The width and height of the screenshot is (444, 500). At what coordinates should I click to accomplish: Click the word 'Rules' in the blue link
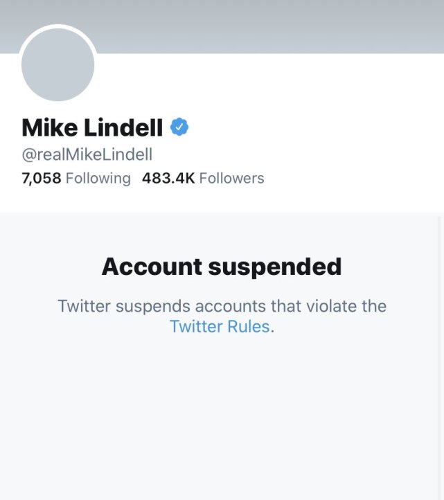click(249, 327)
